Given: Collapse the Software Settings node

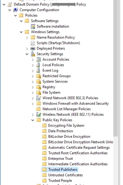Looking at the screenshot, I should click(x=21, y=21).
